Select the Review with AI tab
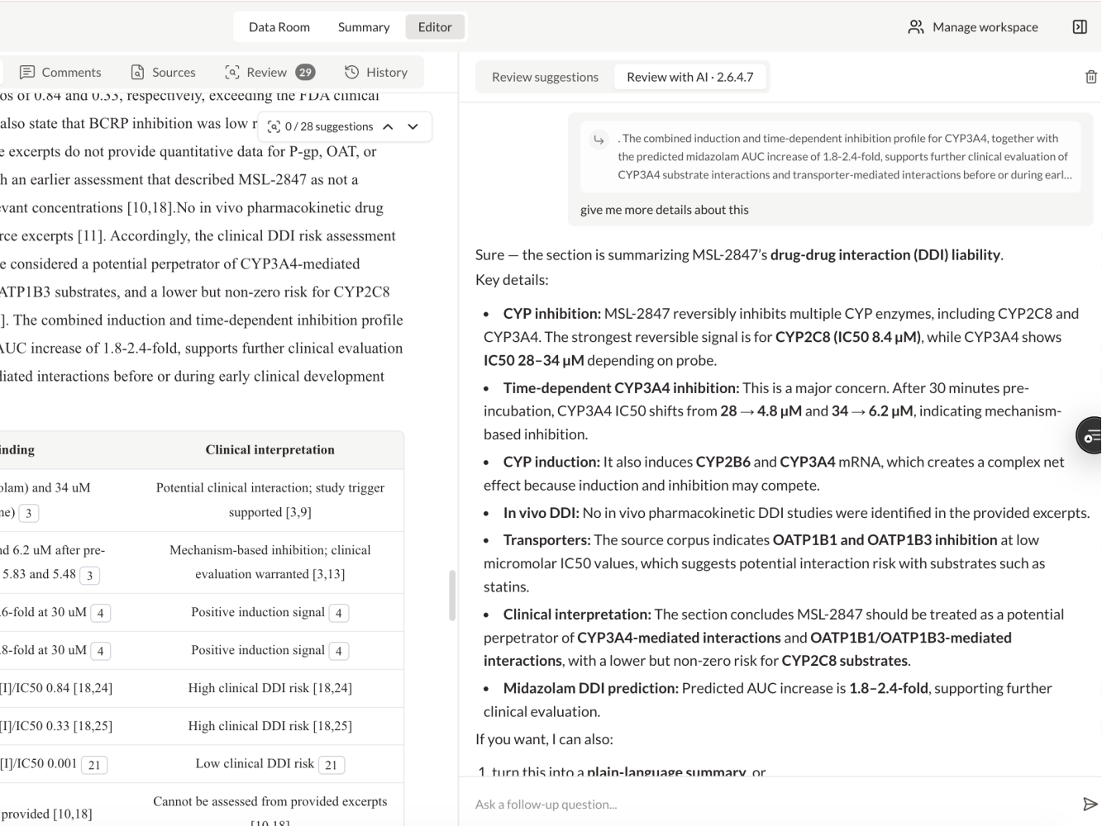Screen dimensions: 1102x826 pos(690,77)
